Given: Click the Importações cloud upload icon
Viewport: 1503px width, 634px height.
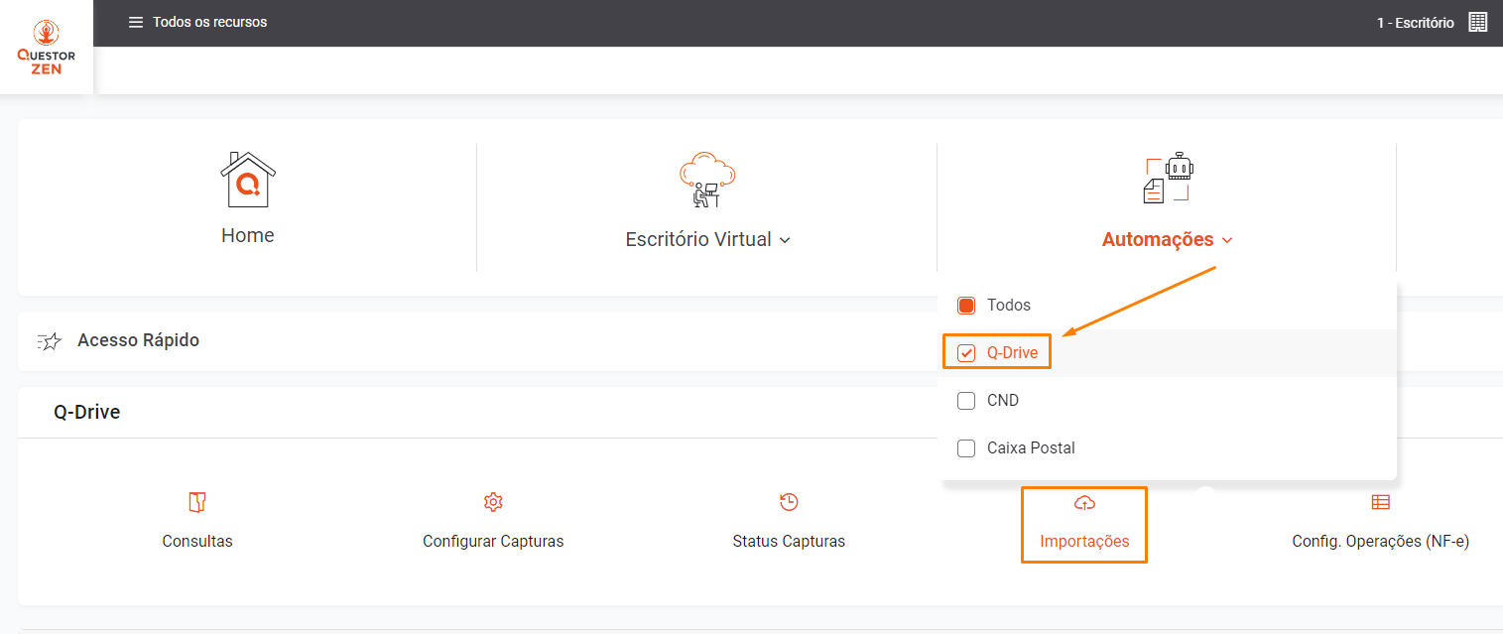Looking at the screenshot, I should (x=1084, y=503).
